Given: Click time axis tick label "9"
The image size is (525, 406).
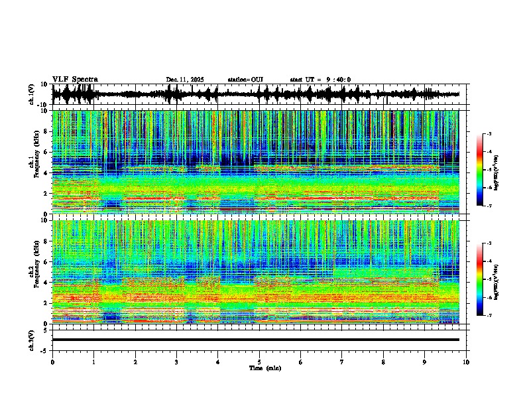Looking at the screenshot, I should 424,362.
